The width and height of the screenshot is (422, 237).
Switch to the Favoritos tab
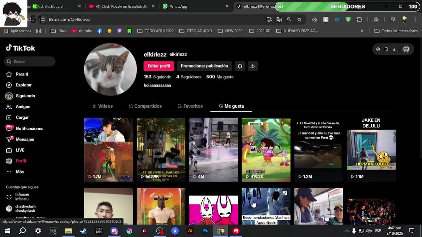[x=190, y=106]
